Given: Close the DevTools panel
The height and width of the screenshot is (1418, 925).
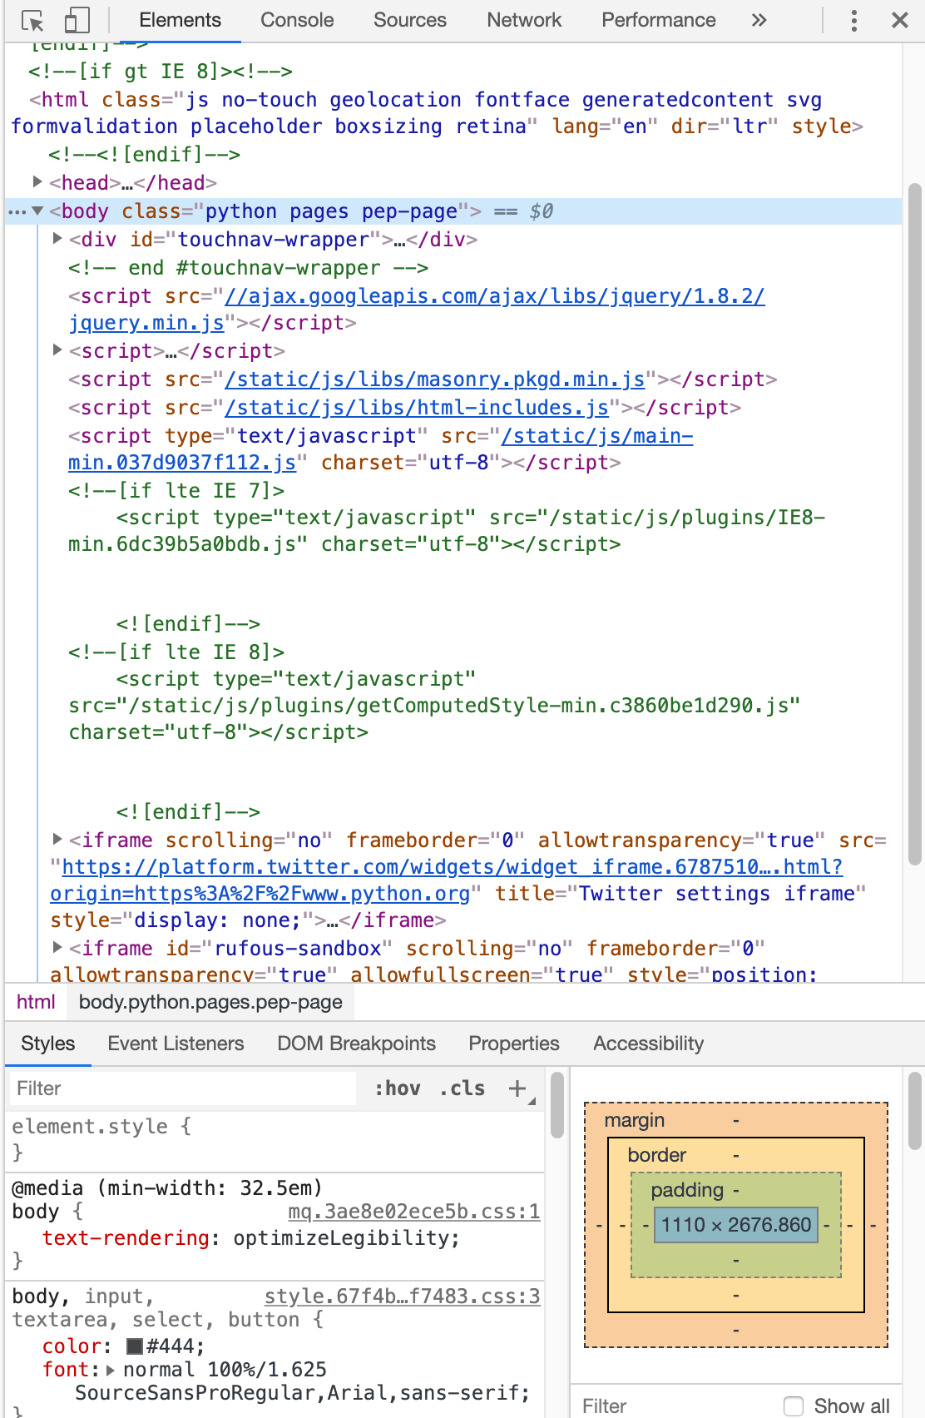Looking at the screenshot, I should point(900,21).
